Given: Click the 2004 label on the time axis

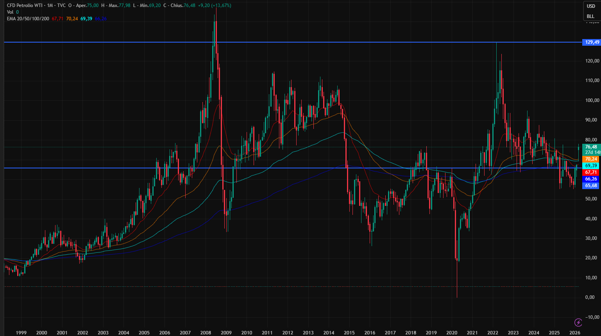Looking at the screenshot, I should [123, 333].
